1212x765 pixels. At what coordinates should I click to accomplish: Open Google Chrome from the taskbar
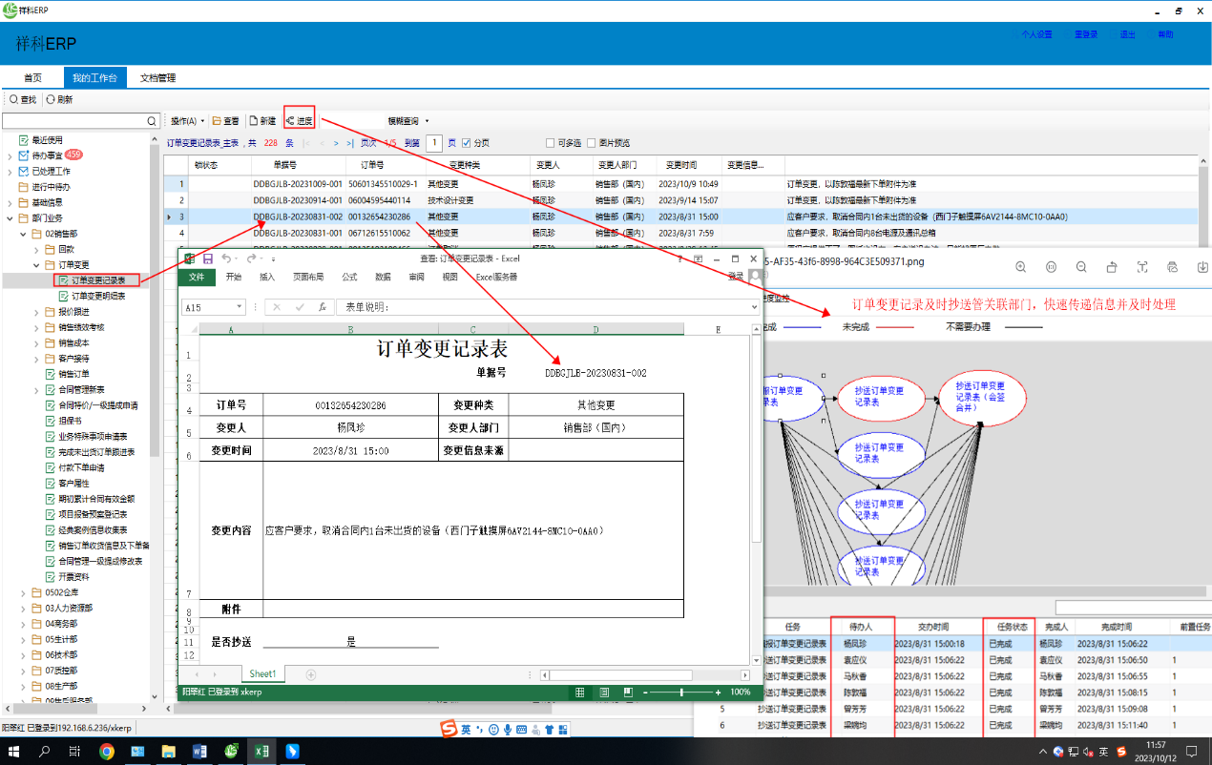click(x=107, y=752)
